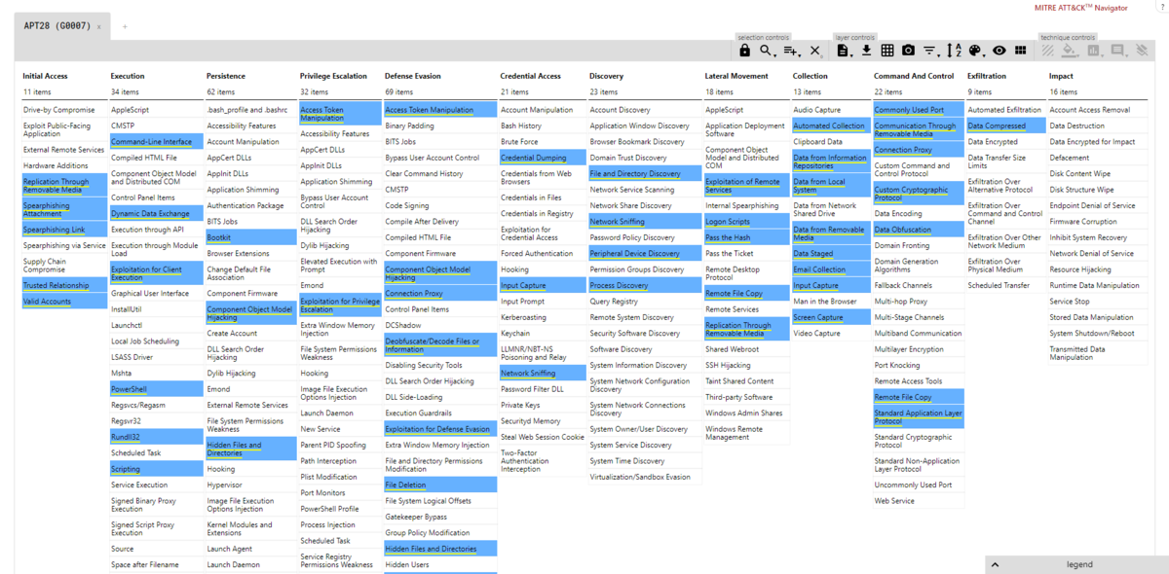Click the MITRE ATT&CK Navigator title
1169x574 pixels.
[x=1080, y=8]
